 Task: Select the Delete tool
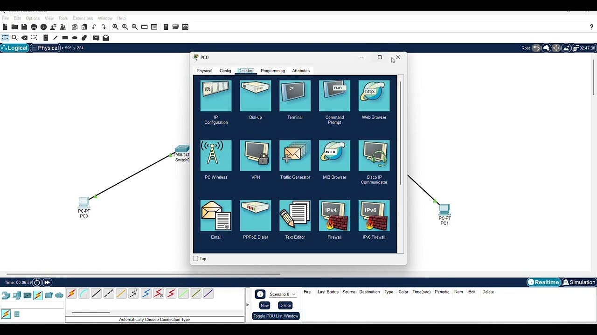tap(24, 38)
